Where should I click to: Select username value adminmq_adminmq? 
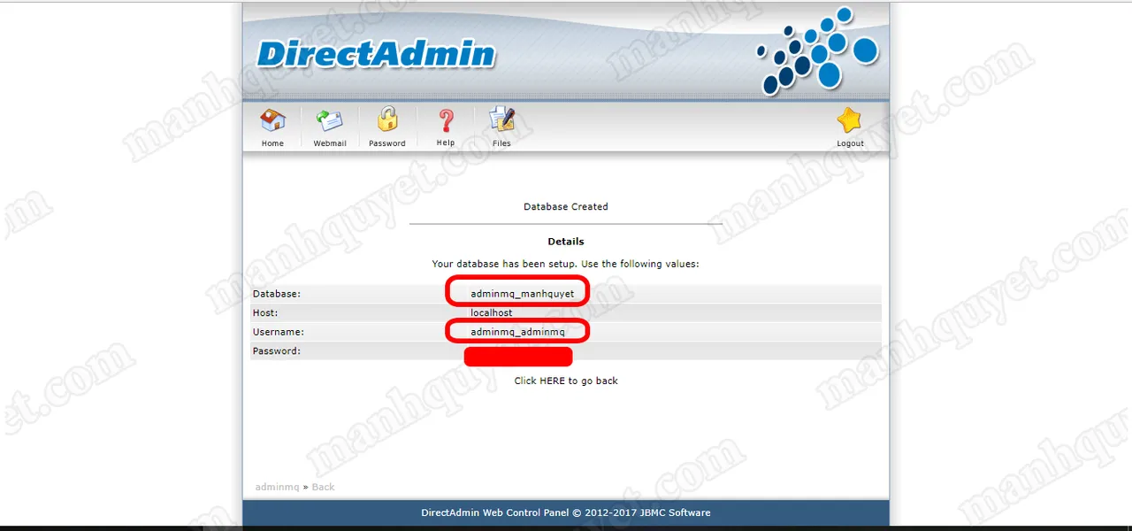517,332
